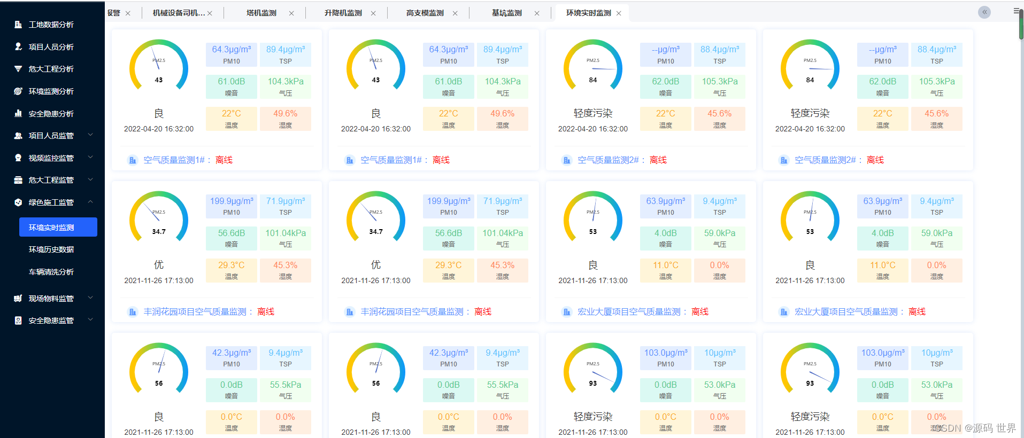Expand the 安全隐患监管 submenu chevron
Image resolution: width=1024 pixels, height=438 pixels.
pyautogui.click(x=90, y=320)
